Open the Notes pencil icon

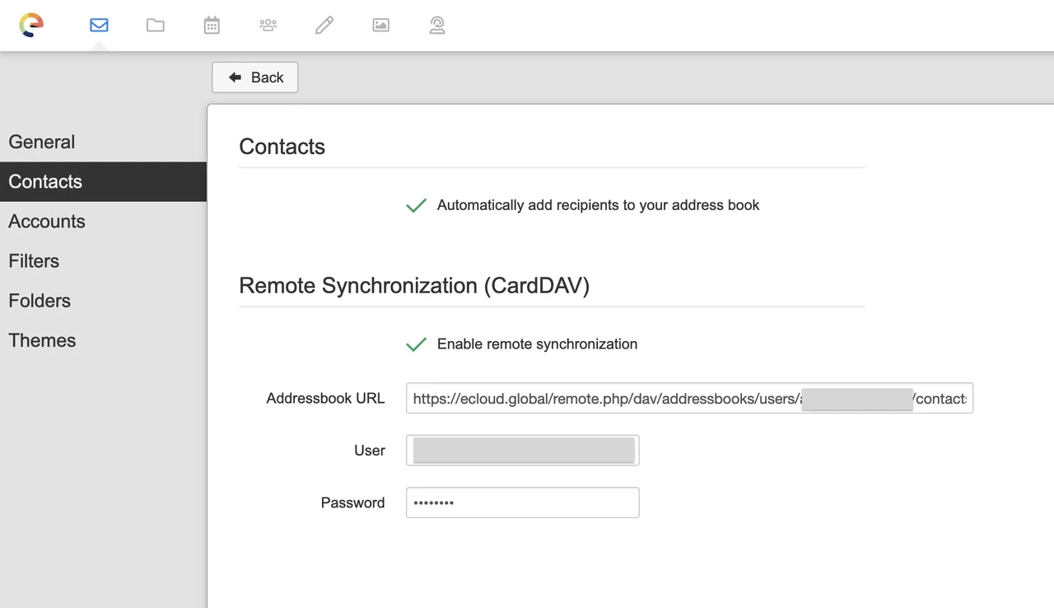click(x=324, y=25)
